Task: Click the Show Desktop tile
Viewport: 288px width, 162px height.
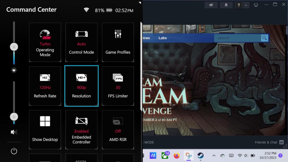Action: click(45, 129)
